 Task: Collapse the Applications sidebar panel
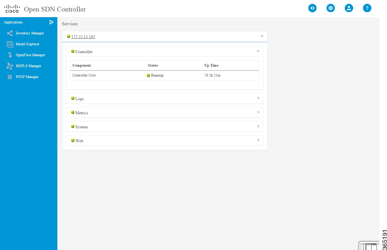(x=51, y=22)
